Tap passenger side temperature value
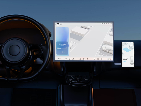This screenshot has height=106, width=141. (x=109, y=59)
